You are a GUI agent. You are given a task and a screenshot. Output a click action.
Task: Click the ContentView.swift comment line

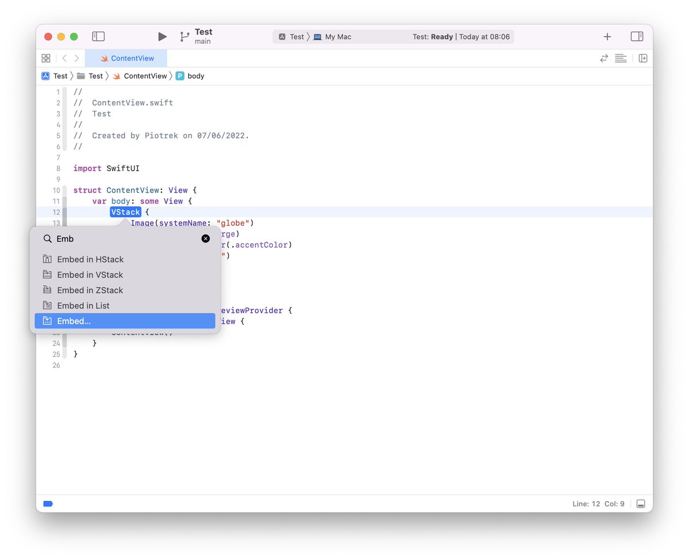tap(123, 103)
